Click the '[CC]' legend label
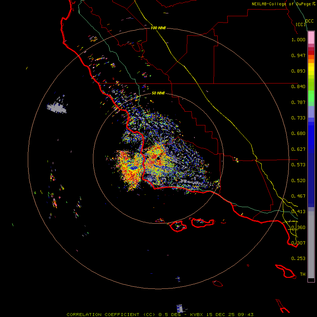Screen dimensions: 317x317 point(300,24)
